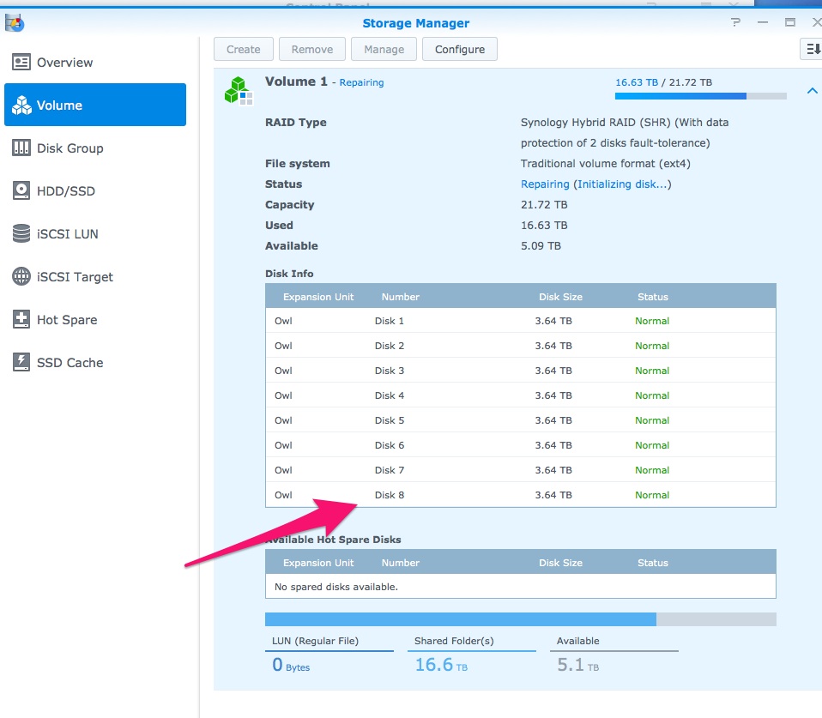Click 'No spared disks available.' text
The height and width of the screenshot is (718, 822).
[x=336, y=587]
